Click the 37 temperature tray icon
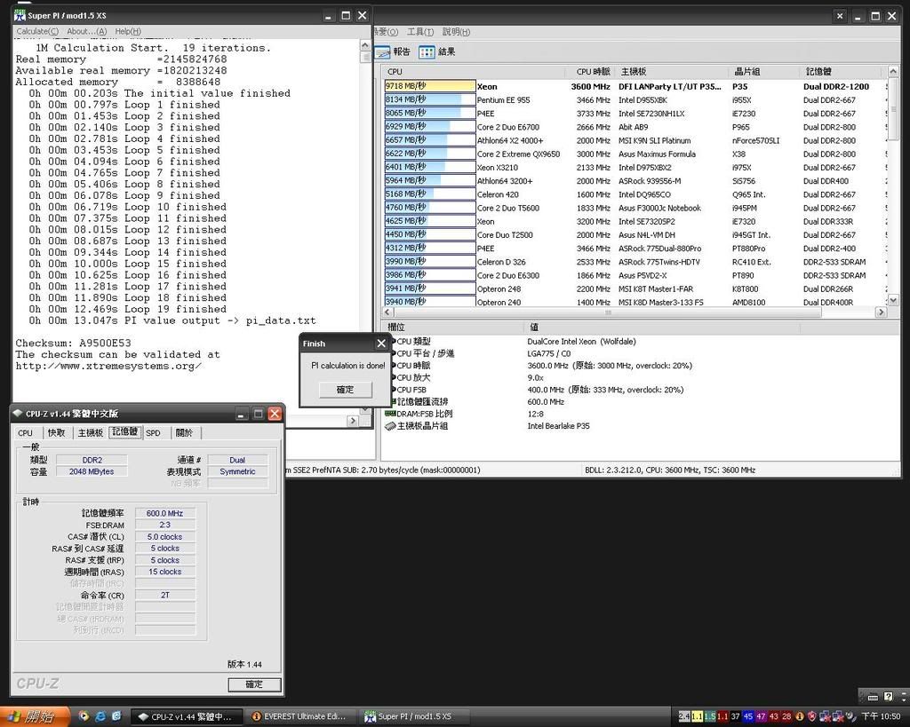Viewport: 910px width, 727px height. 735,716
